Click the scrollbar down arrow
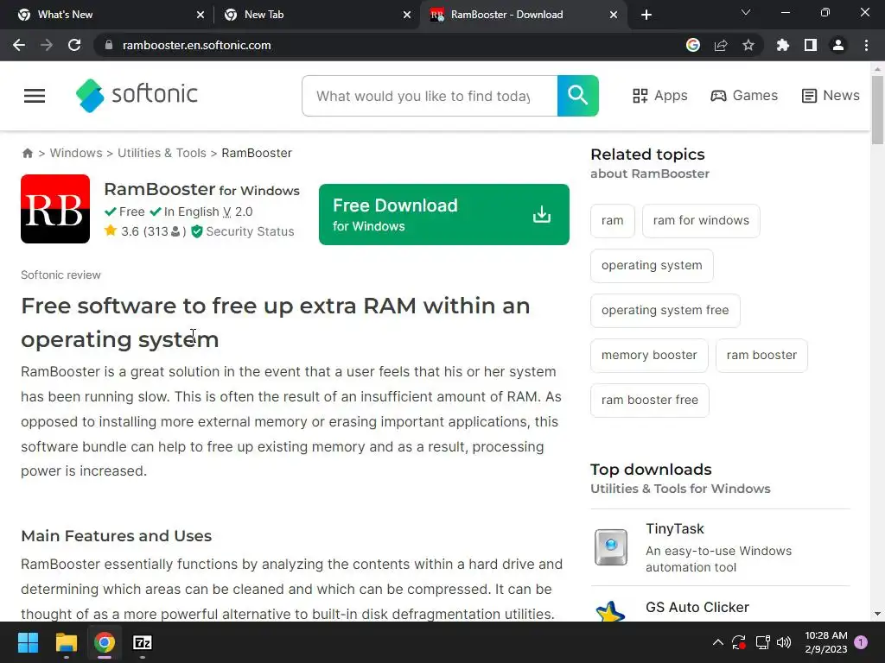This screenshot has width=885, height=663. point(877,614)
